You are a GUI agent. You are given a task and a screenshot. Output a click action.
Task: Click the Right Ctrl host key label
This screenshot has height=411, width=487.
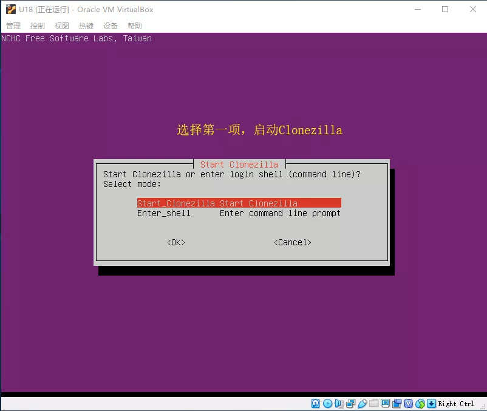point(456,404)
